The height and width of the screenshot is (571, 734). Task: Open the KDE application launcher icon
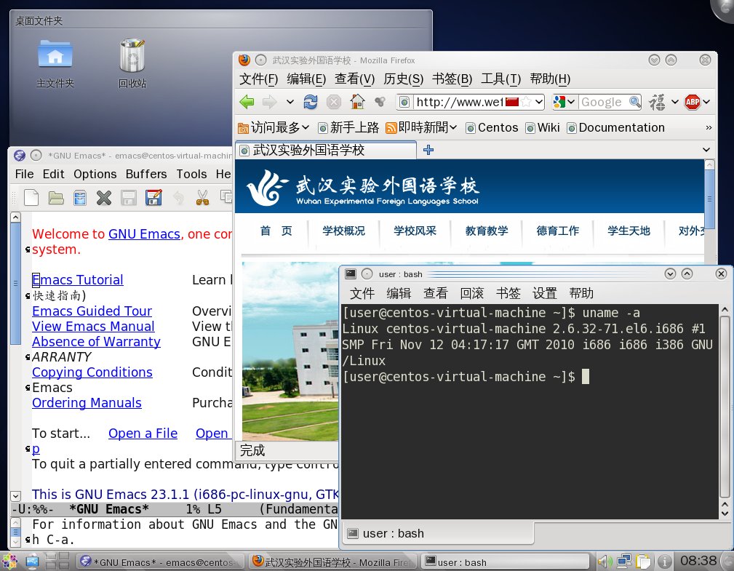(x=9, y=561)
